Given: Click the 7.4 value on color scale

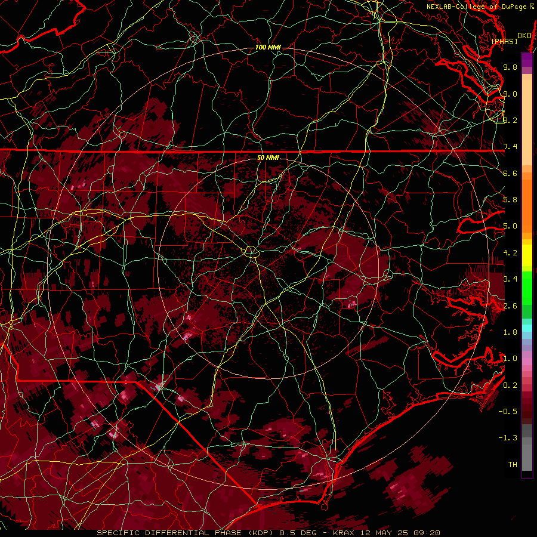Looking at the screenshot, I should pos(510,147).
